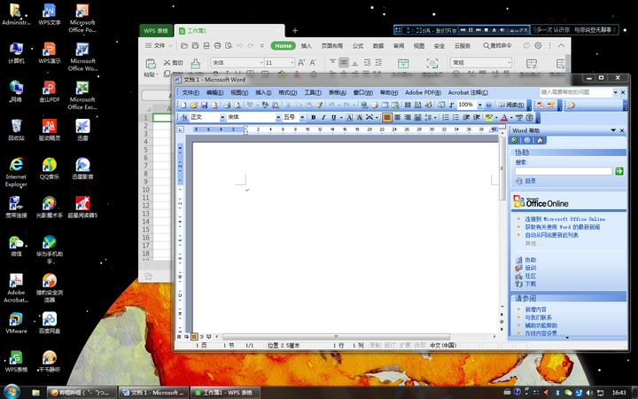Create a new blank document in Word
The width and height of the screenshot is (638, 399).
pyautogui.click(x=183, y=105)
